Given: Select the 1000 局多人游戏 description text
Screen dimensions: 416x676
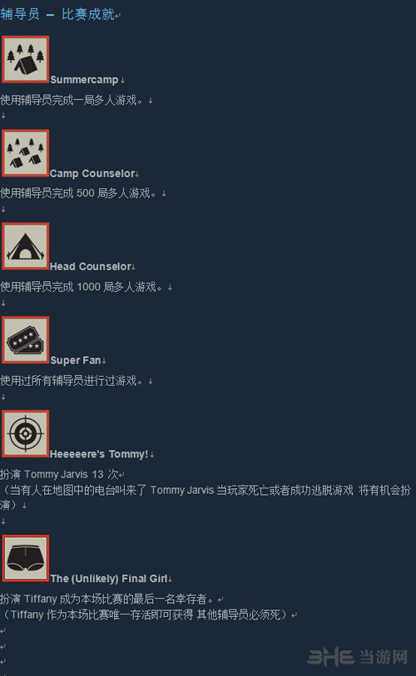Looking at the screenshot, I should tap(82, 287).
